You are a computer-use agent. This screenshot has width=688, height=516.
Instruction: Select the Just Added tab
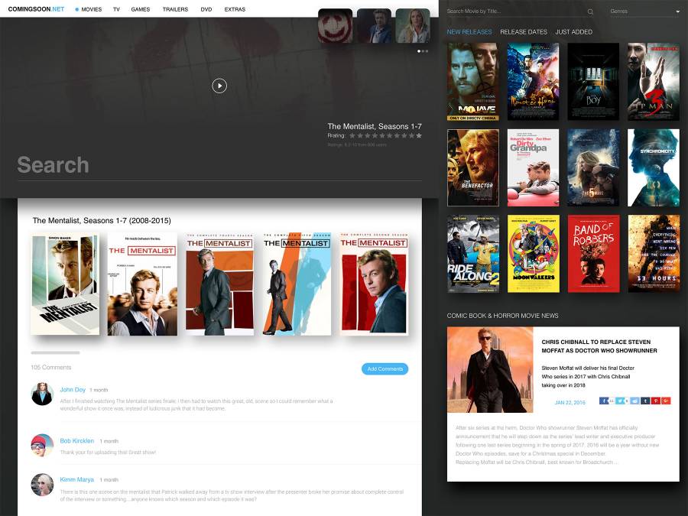(x=573, y=32)
